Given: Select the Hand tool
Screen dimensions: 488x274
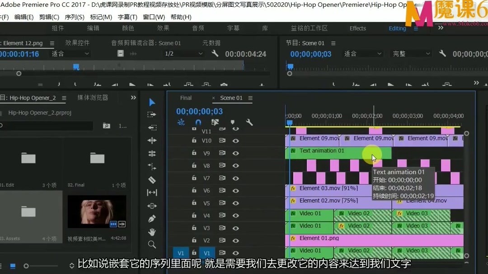Looking at the screenshot, I should click(x=152, y=232).
